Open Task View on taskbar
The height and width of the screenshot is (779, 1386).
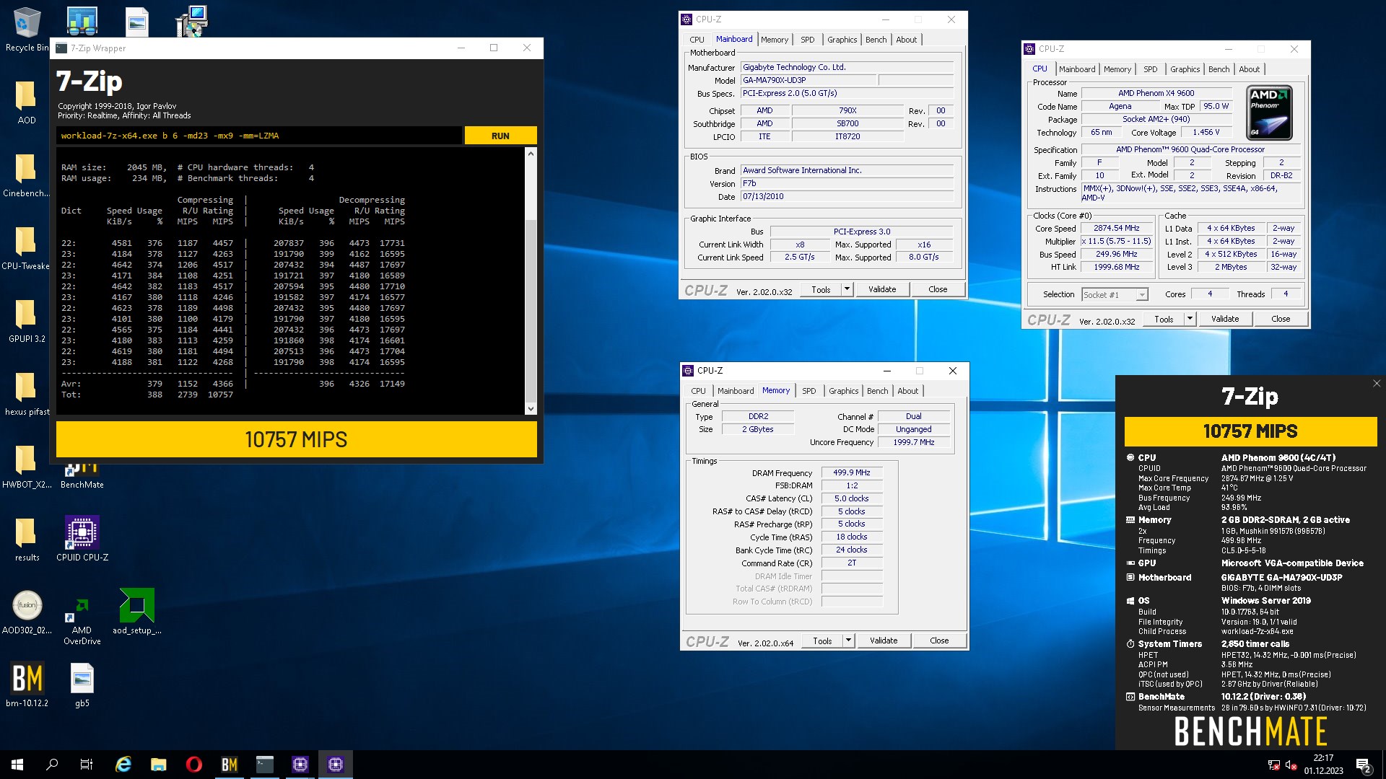(x=87, y=765)
